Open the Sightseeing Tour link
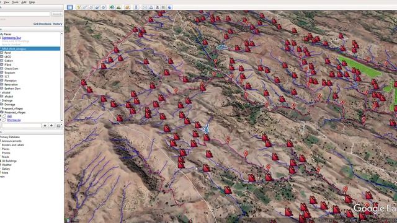397x223 pixels. (11, 38)
